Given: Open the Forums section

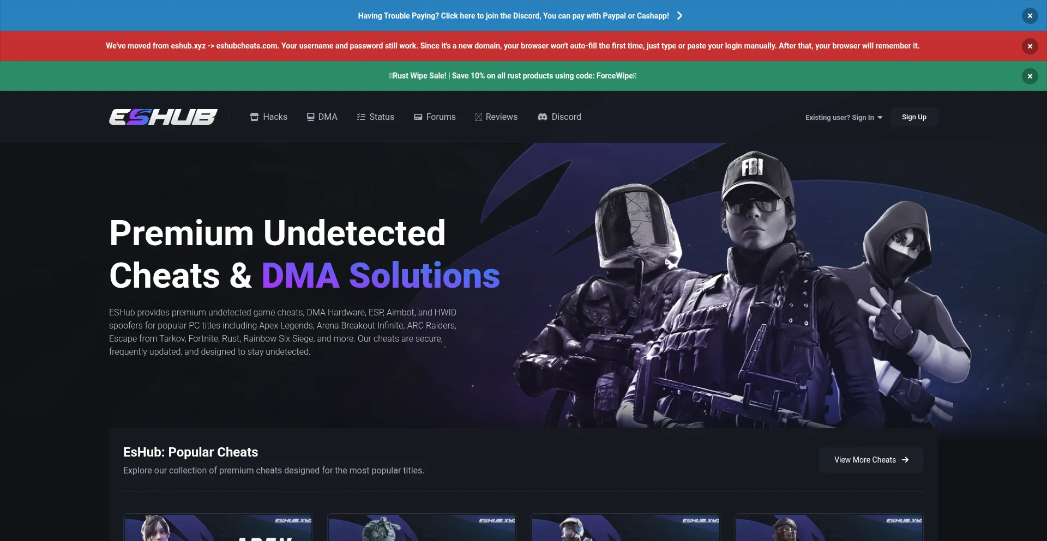Looking at the screenshot, I should click(x=435, y=117).
